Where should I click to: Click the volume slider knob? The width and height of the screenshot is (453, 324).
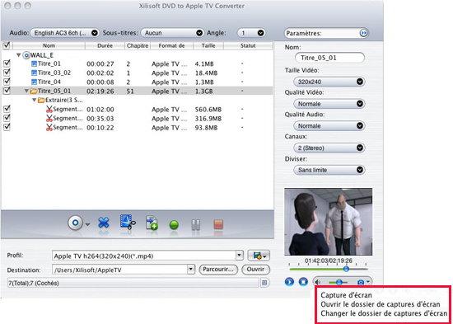pyautogui.click(x=339, y=282)
